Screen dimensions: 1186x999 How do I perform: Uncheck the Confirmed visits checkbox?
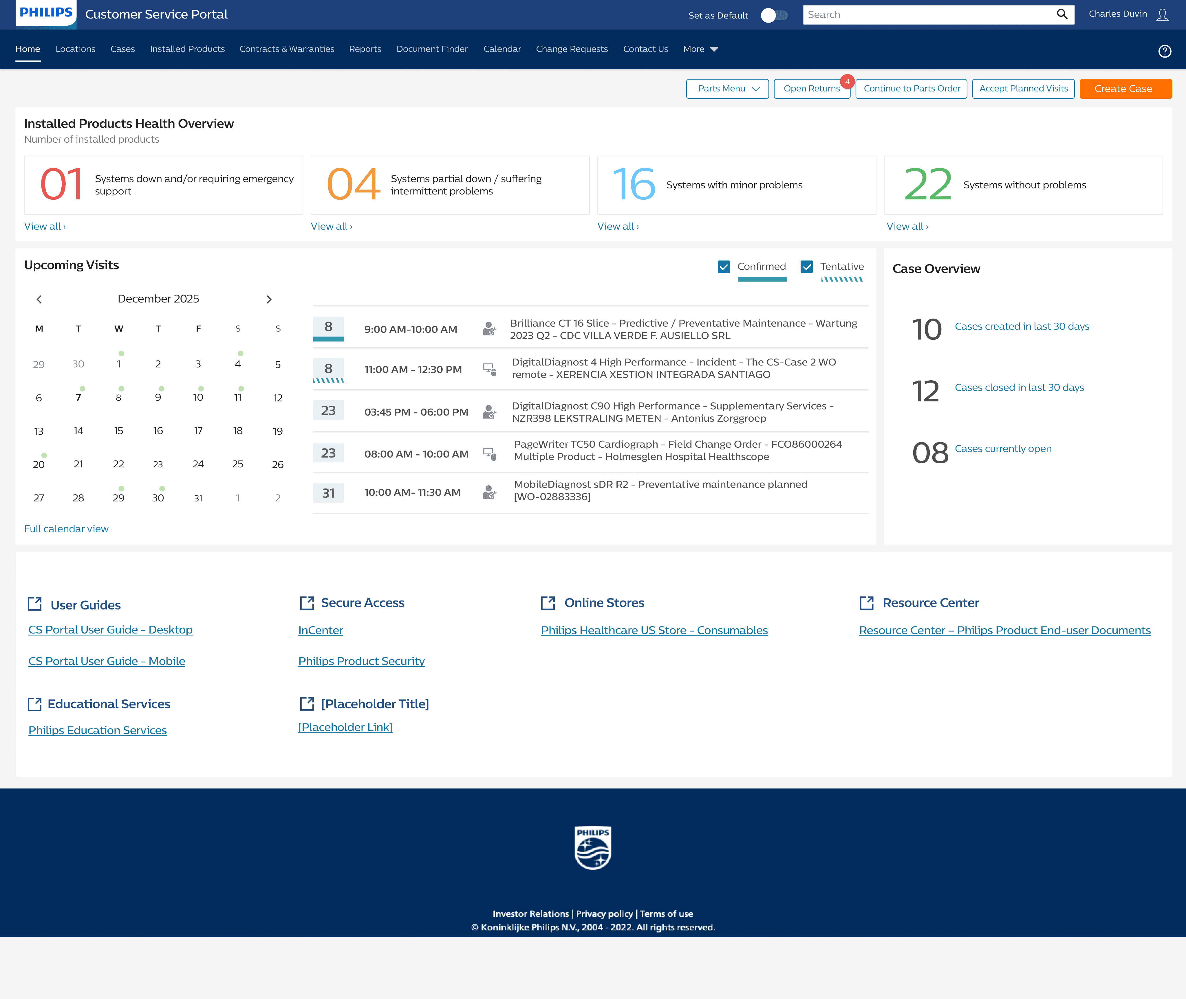[x=724, y=267]
